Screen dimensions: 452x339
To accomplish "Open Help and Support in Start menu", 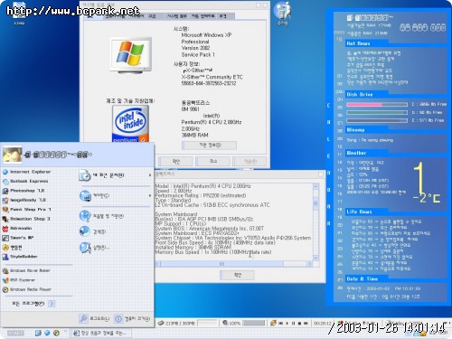I will 101,216.
